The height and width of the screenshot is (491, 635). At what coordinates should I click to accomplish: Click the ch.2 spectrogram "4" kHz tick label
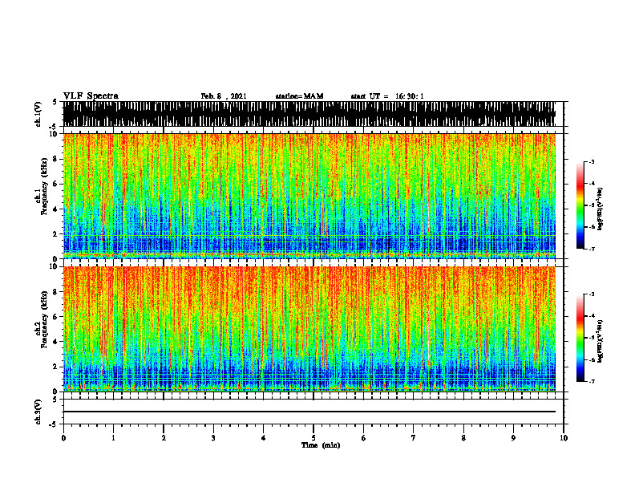pos(55,342)
